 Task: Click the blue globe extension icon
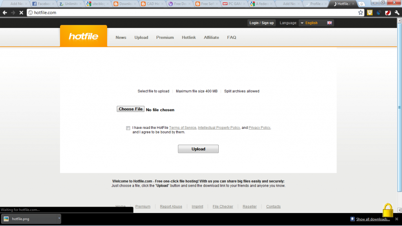point(379,13)
